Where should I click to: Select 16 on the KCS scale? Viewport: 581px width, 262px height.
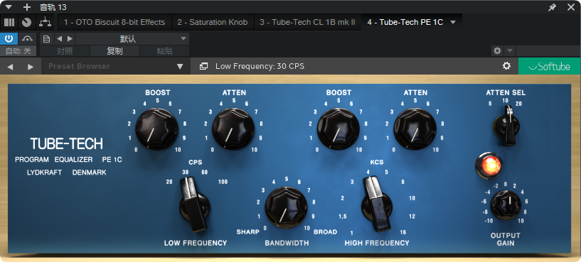403,232
